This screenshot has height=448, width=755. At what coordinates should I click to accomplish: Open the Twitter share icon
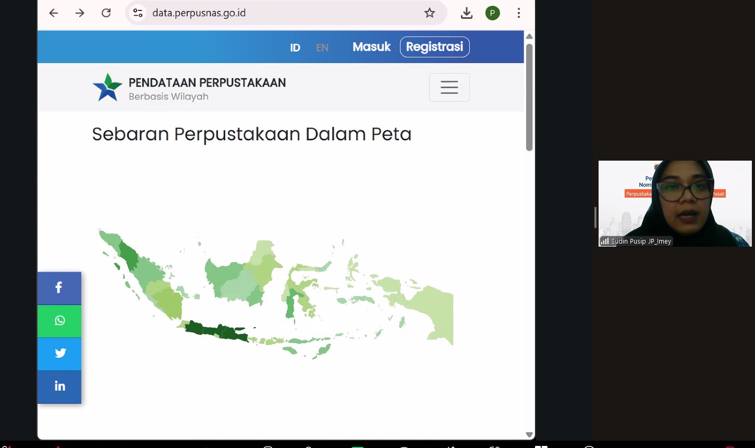tap(59, 354)
